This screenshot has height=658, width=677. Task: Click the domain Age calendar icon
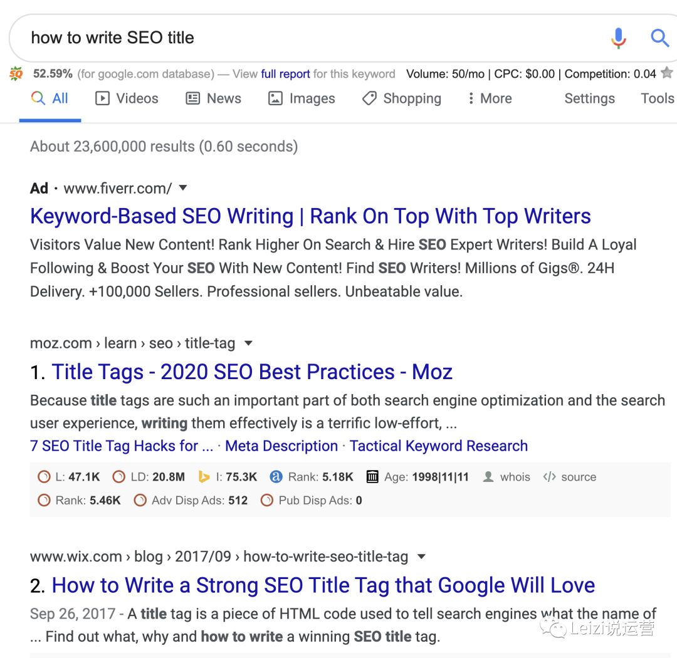pyautogui.click(x=372, y=477)
